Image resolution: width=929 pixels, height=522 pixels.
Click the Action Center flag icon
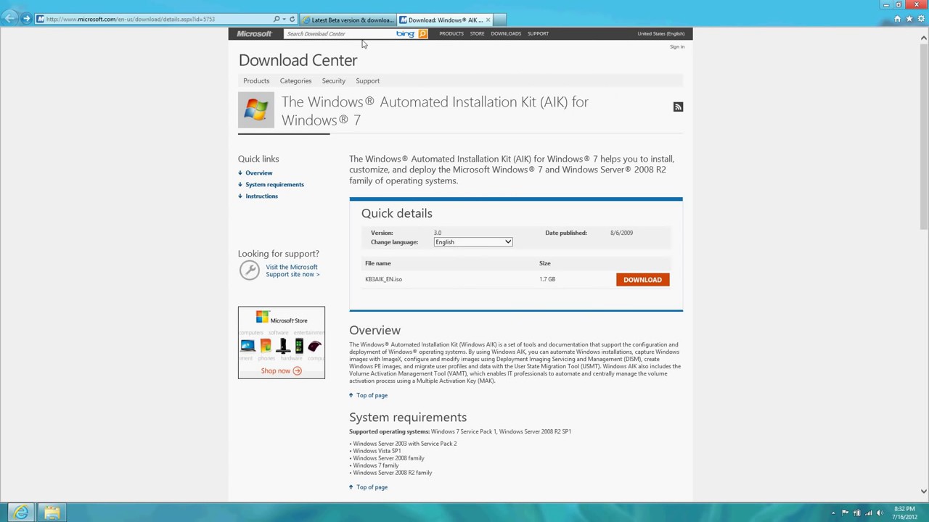pyautogui.click(x=845, y=513)
